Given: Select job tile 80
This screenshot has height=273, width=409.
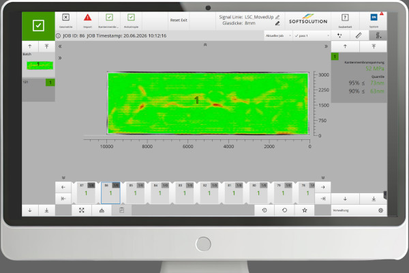Looking at the screenshot, I should tap(258, 192).
